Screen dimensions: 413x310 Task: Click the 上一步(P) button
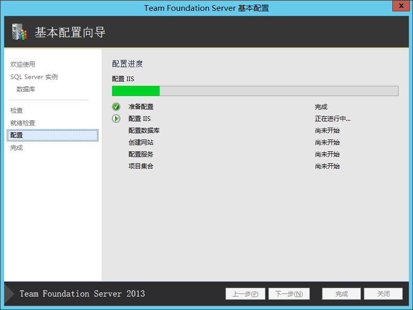pyautogui.click(x=245, y=293)
